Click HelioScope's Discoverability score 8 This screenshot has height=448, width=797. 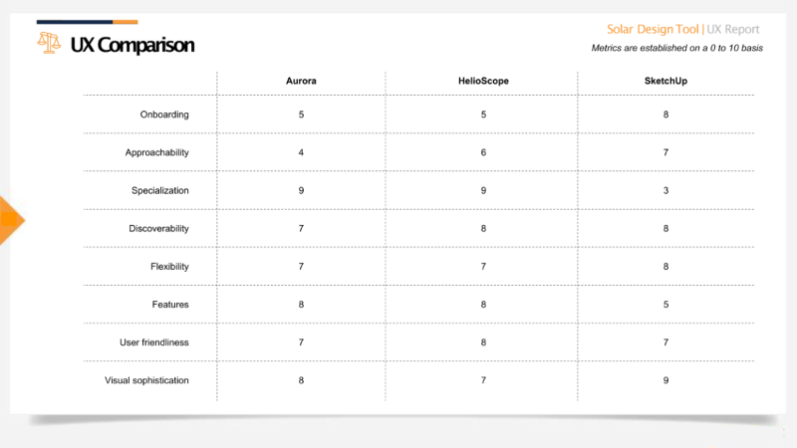coord(483,229)
